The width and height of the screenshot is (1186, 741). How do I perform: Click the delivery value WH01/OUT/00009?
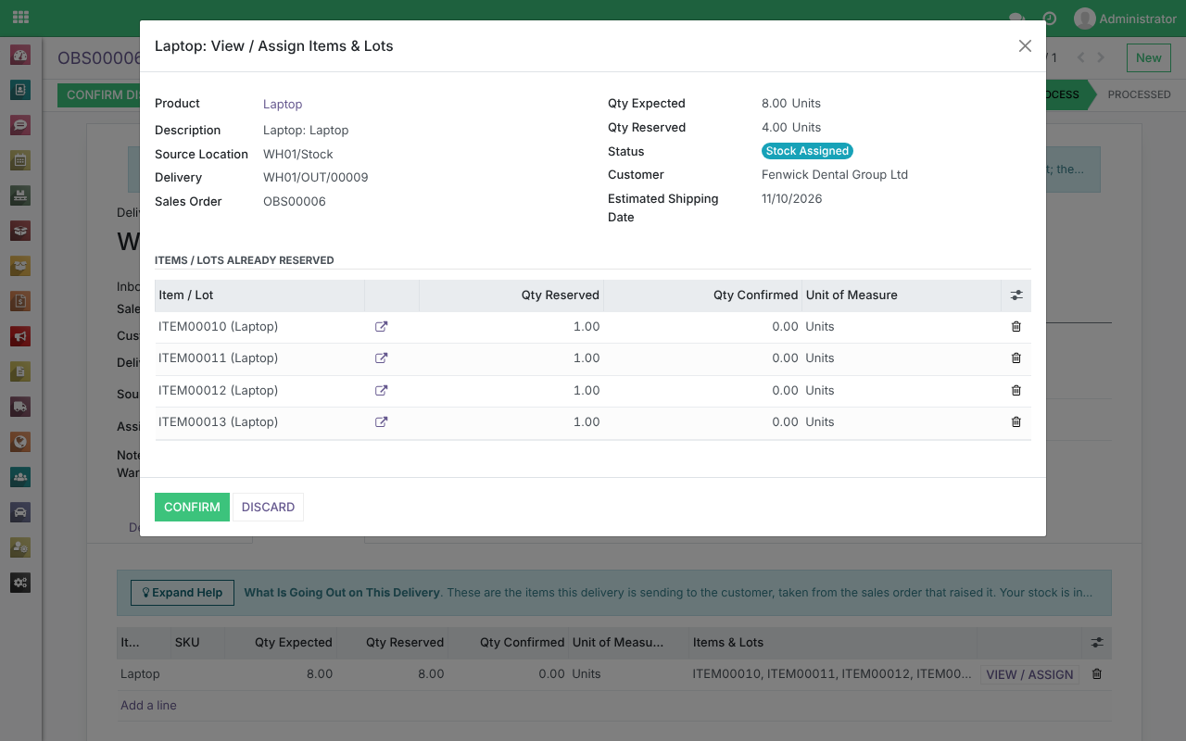pos(316,178)
